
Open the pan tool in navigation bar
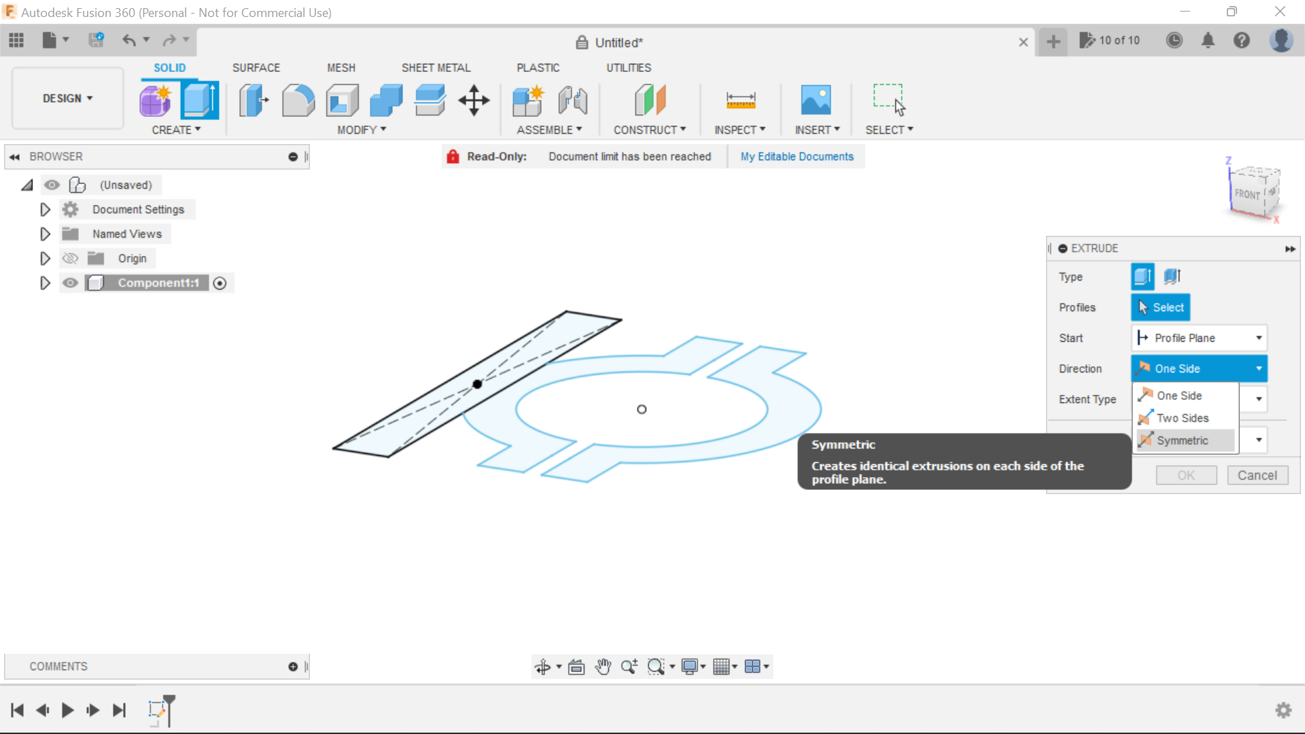coord(603,667)
